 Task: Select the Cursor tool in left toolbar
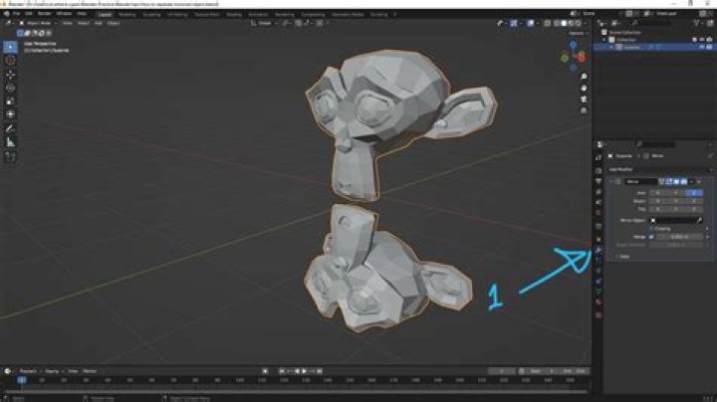[x=11, y=60]
